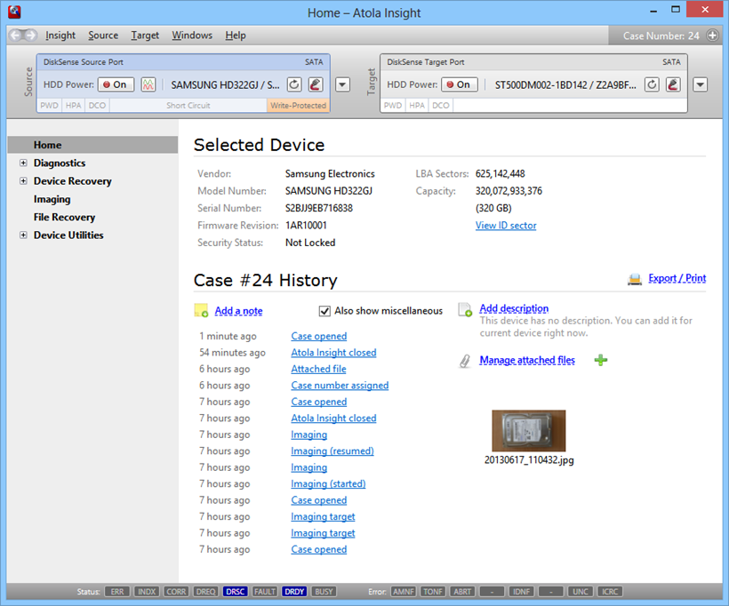Screen dimensions: 729x606
Task: Toggle source HDD Power On button
Action: tap(116, 84)
